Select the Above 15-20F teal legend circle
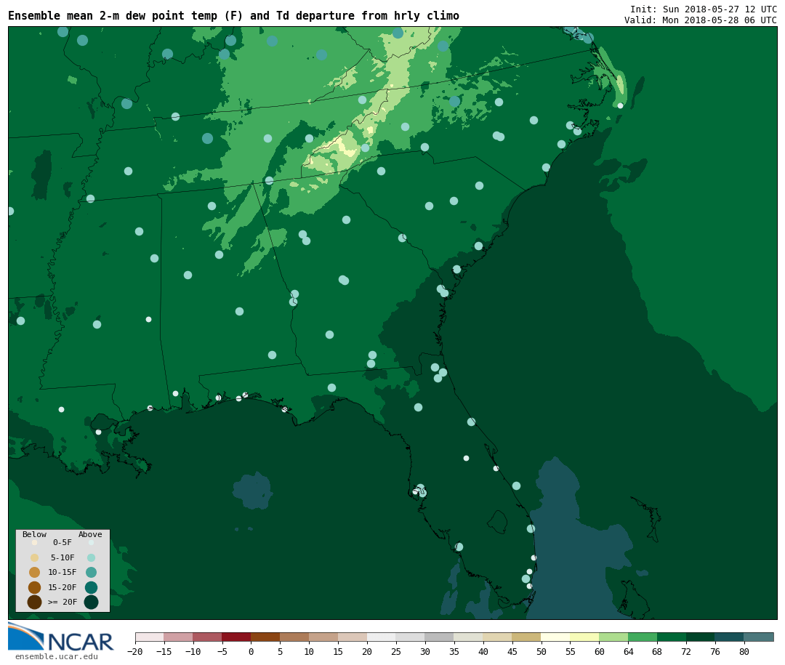 coord(91,587)
